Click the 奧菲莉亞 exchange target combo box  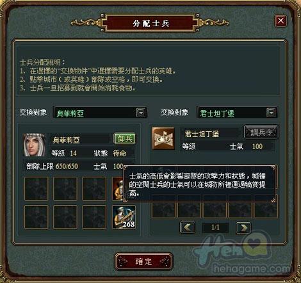point(100,113)
